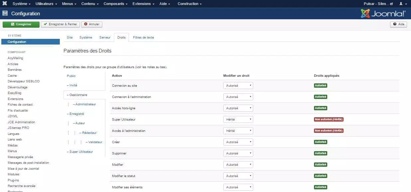Open dropdown for Supprimer permission
This screenshot has height=192, width=411.
coord(238,153)
